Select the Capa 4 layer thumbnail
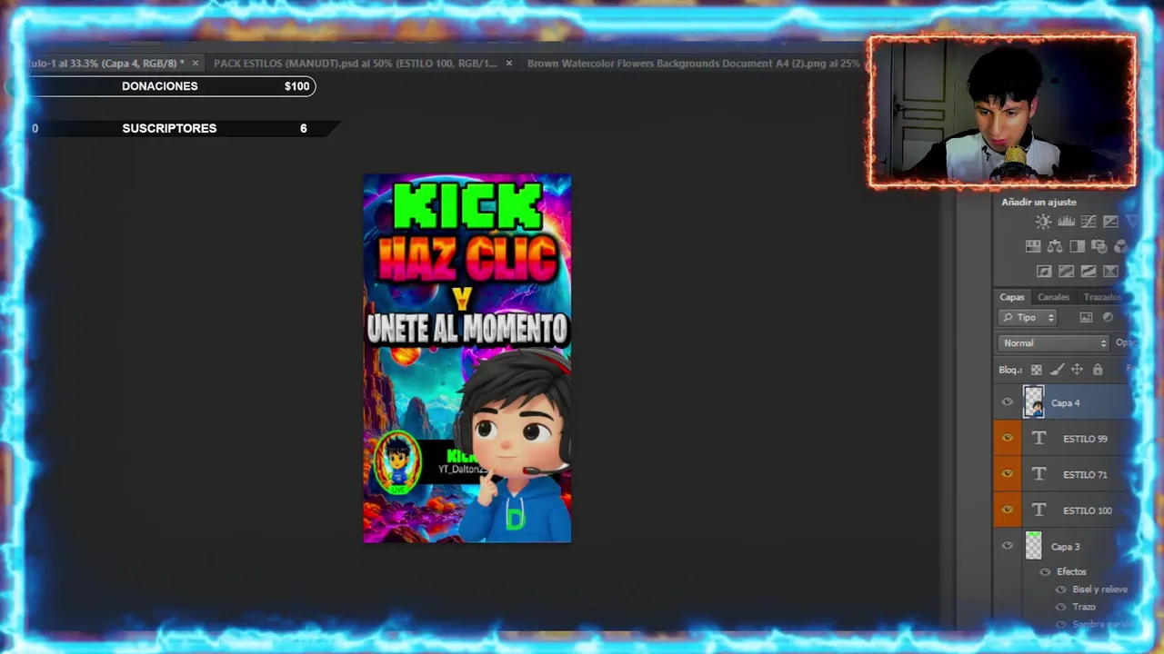Screen dimensions: 1164x654 [x=1033, y=402]
